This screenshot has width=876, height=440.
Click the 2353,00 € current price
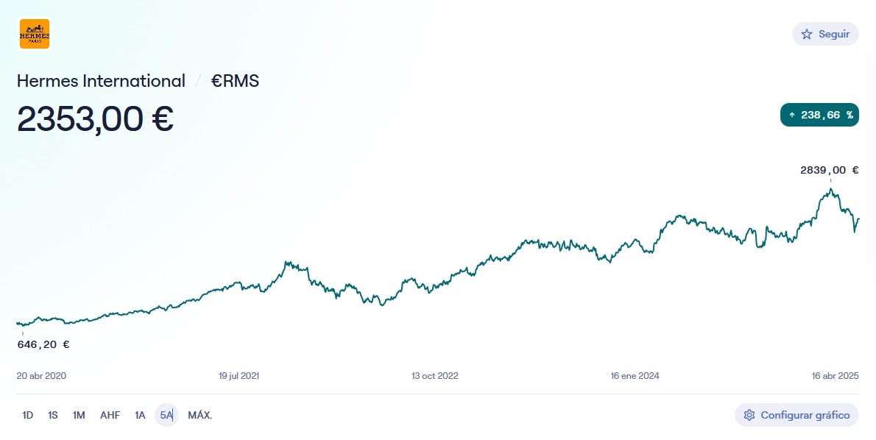[x=95, y=119]
